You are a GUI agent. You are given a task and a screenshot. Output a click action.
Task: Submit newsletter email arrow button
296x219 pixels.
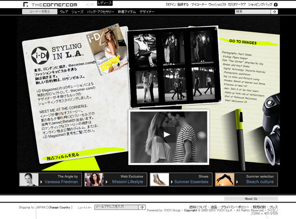[x=142, y=207]
